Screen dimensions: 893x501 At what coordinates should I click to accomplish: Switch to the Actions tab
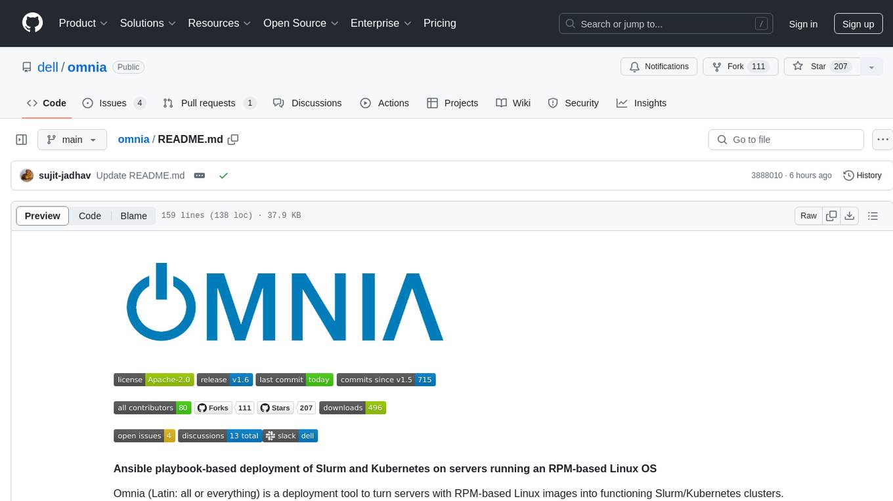pyautogui.click(x=385, y=103)
